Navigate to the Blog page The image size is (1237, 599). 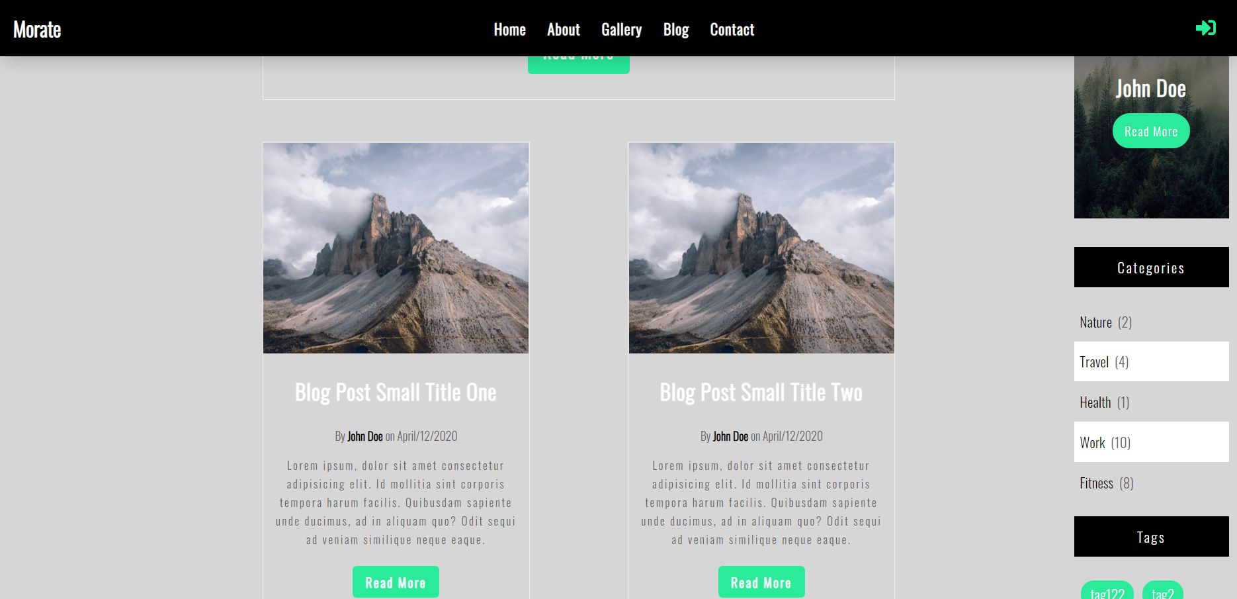[x=675, y=30]
